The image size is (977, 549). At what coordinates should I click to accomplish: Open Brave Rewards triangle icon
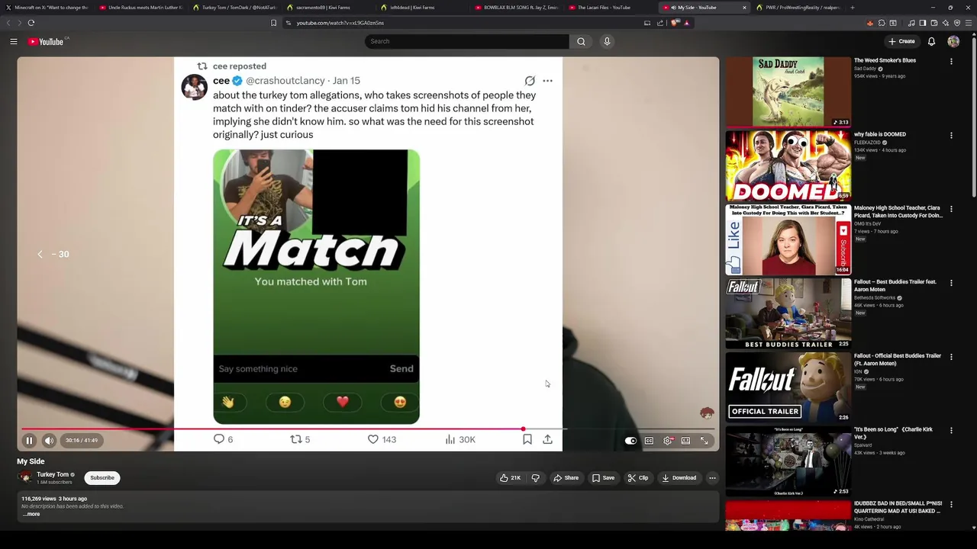[686, 23]
